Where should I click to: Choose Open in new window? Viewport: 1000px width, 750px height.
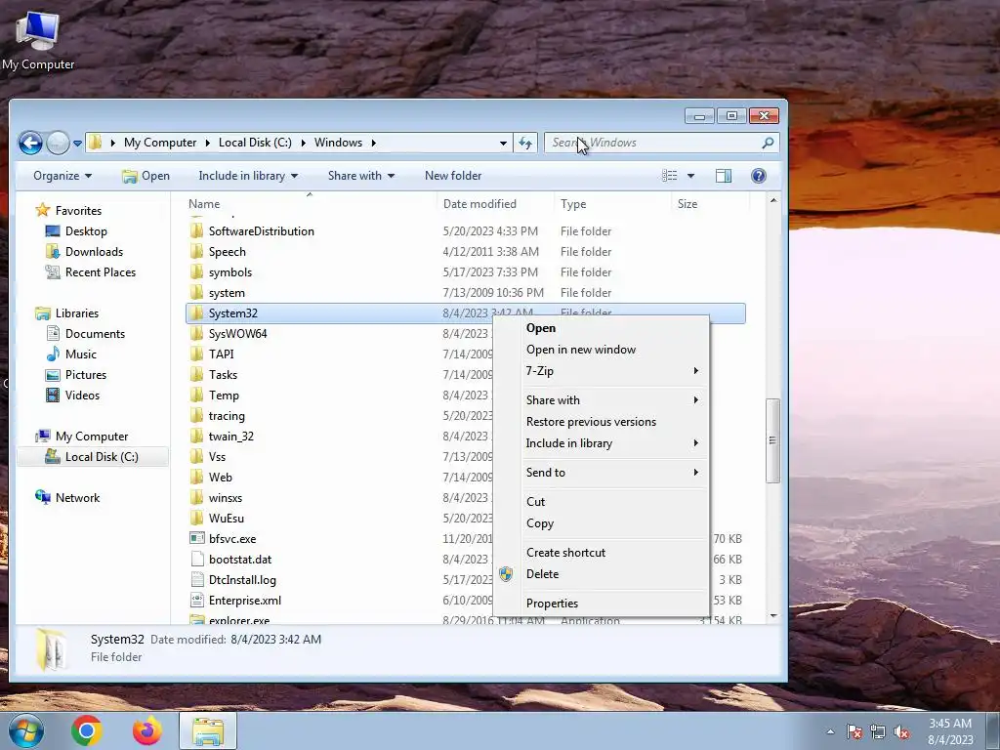(x=601, y=350)
